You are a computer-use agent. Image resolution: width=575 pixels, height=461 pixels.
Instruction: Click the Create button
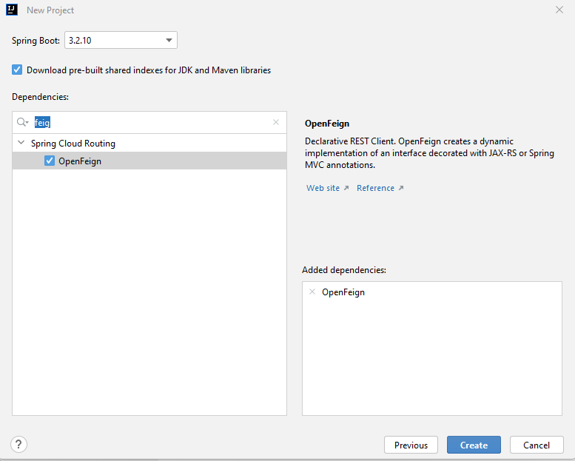click(474, 445)
